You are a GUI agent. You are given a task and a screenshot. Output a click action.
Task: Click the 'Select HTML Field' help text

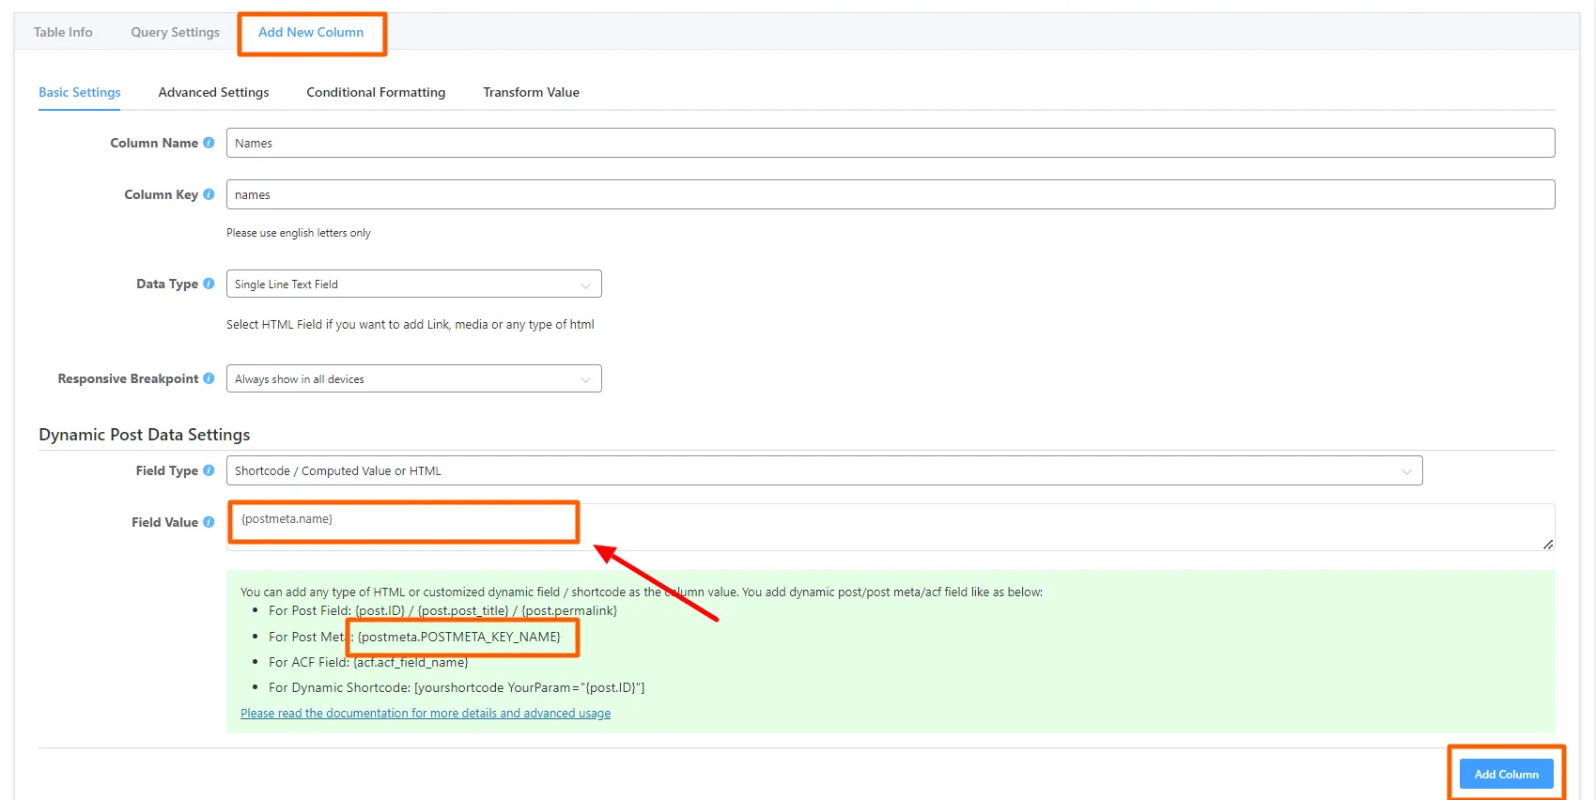tap(411, 325)
